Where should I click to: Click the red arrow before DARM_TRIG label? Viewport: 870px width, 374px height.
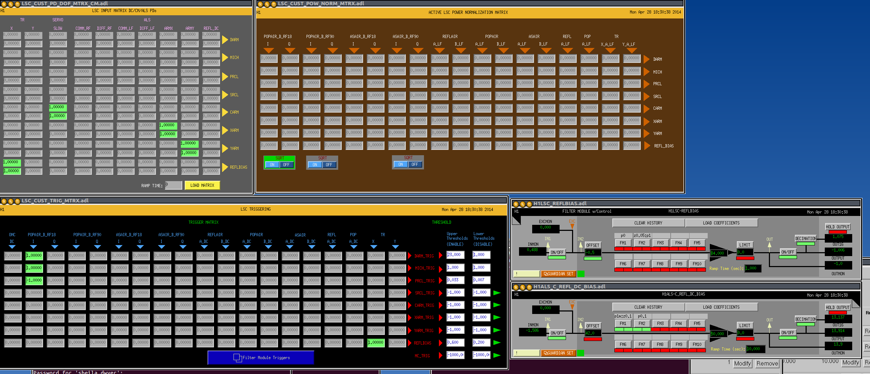tap(410, 256)
